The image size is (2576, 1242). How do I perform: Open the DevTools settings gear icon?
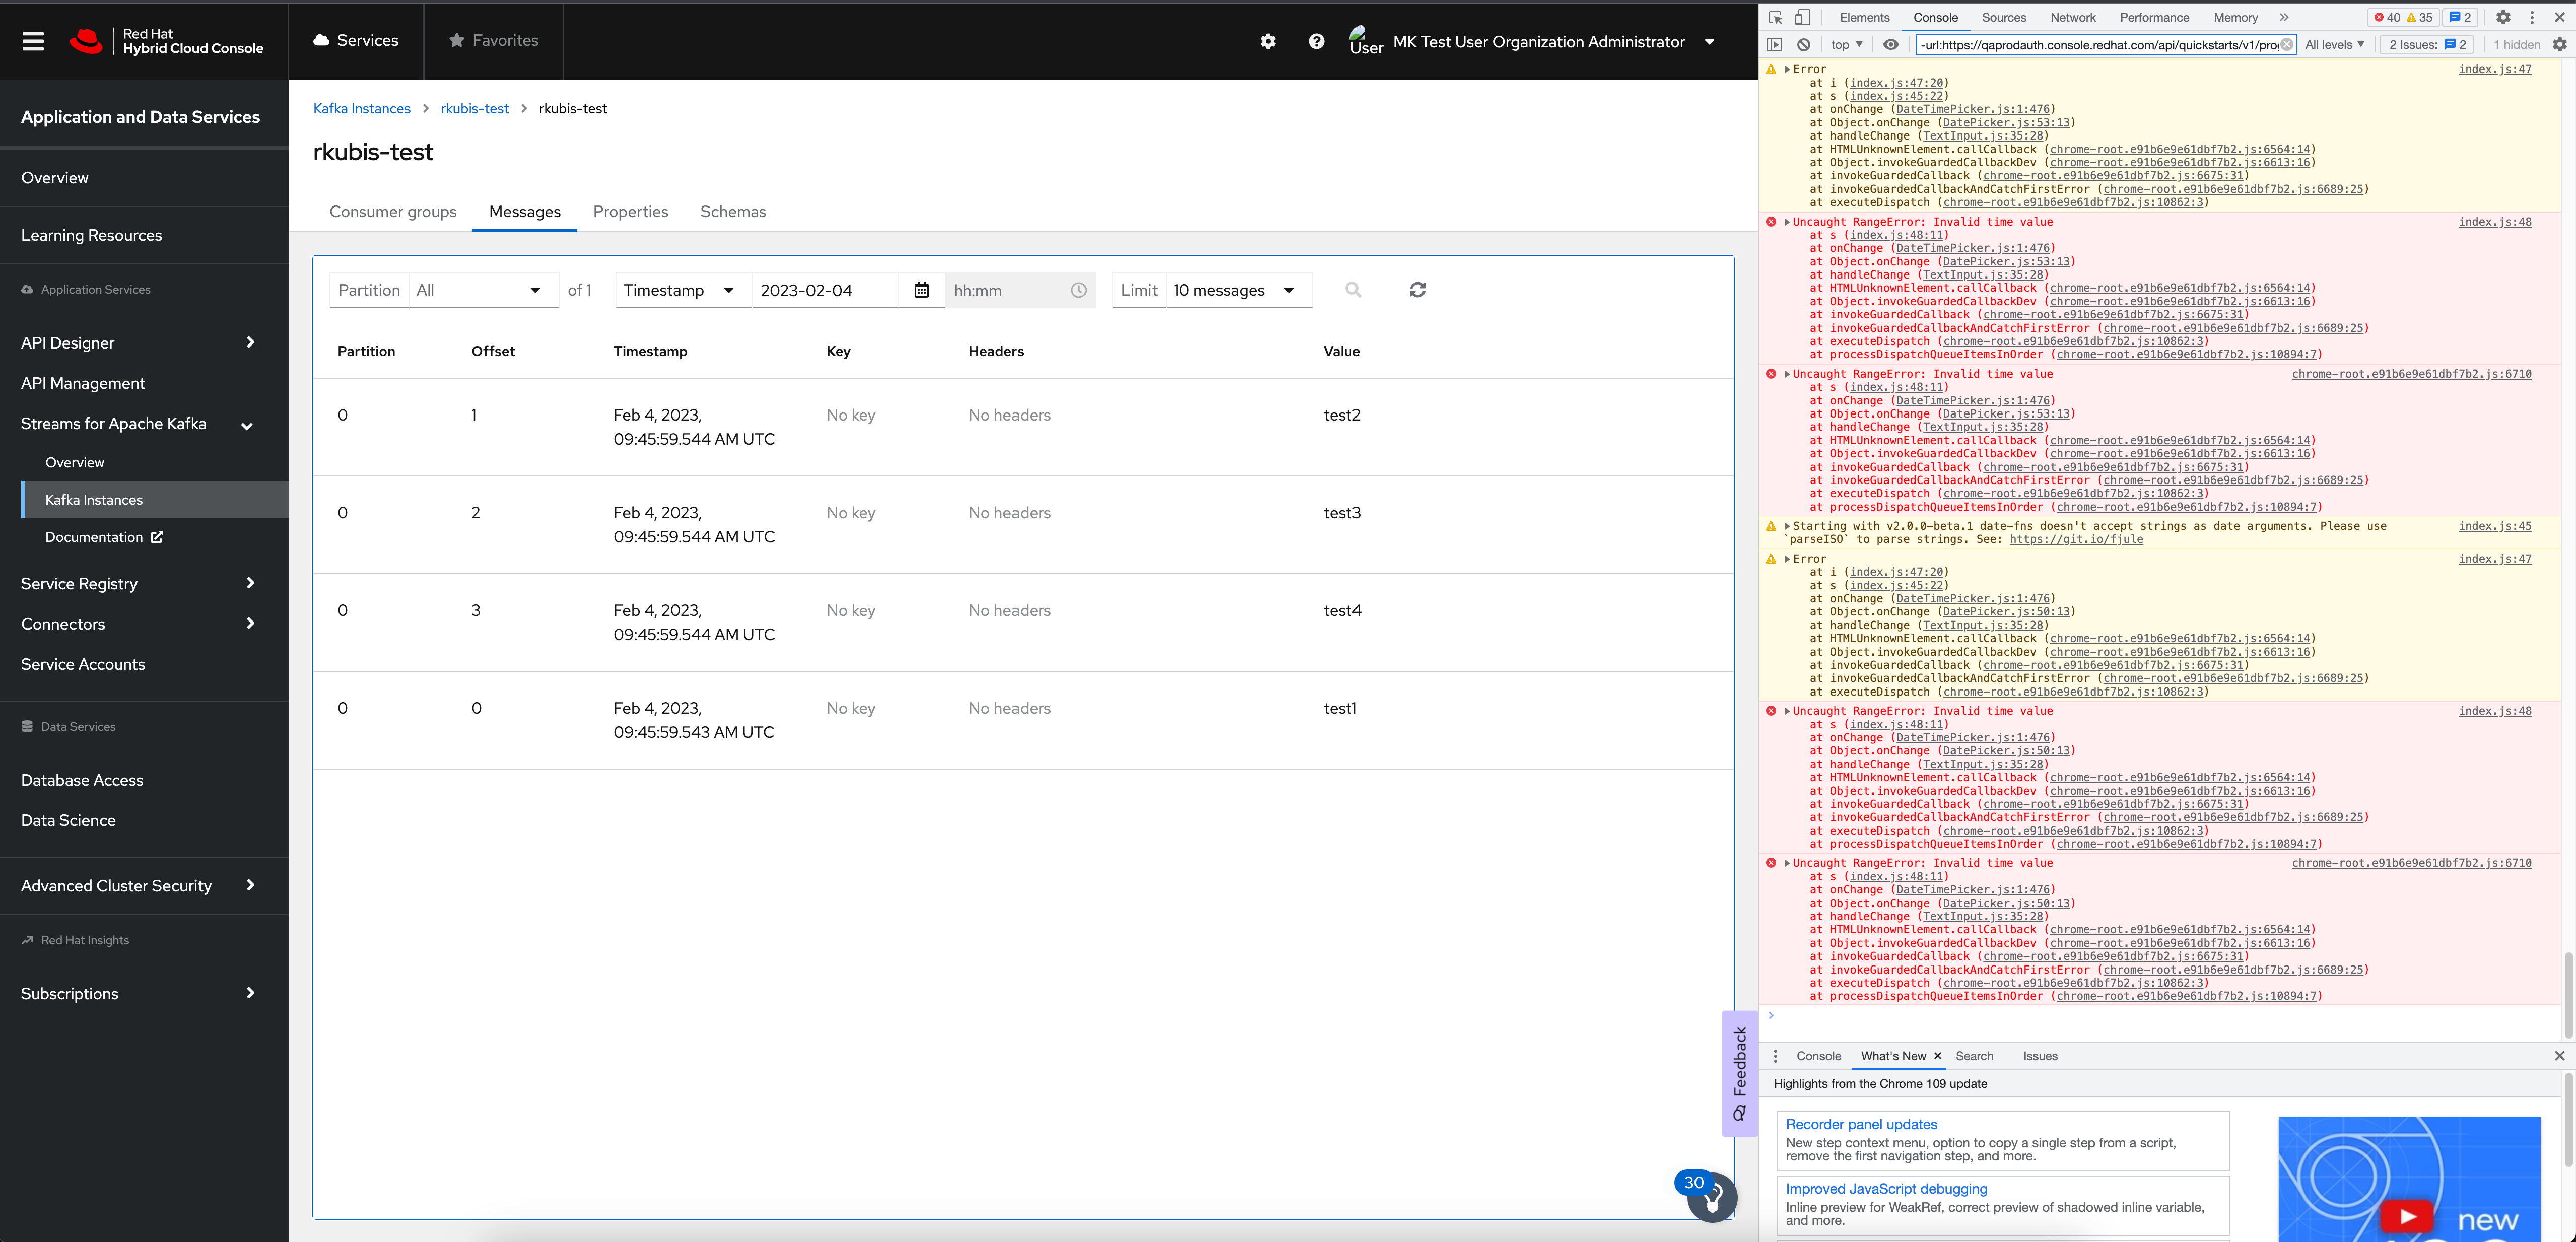[2503, 17]
